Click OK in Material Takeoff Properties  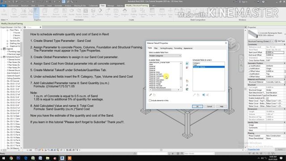(198, 106)
